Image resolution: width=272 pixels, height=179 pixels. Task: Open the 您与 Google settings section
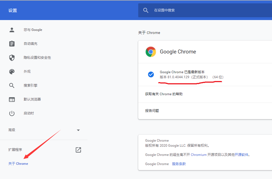pos(33,30)
